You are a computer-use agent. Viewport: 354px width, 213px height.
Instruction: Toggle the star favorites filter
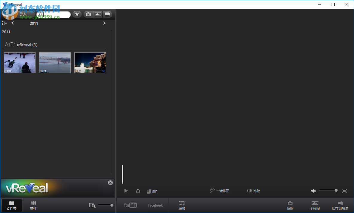point(77,14)
